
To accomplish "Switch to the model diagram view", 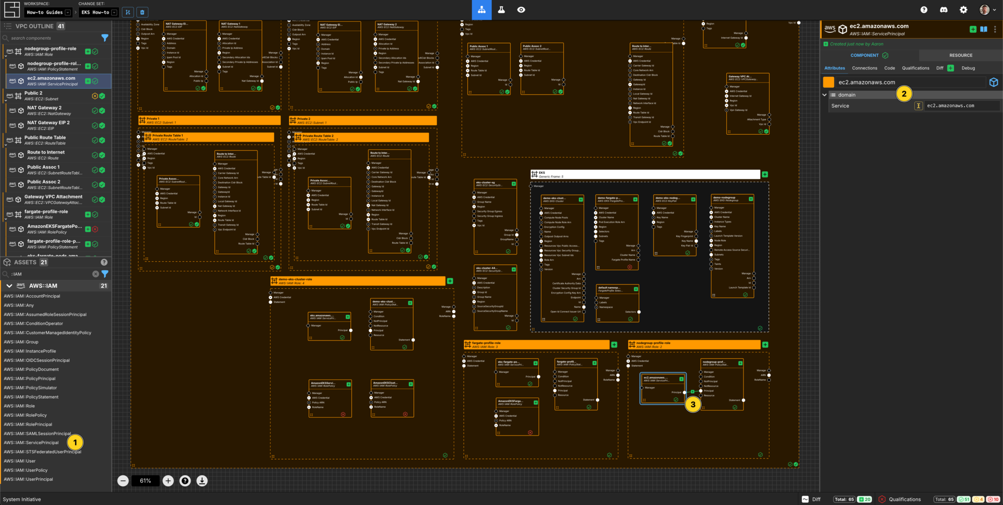I will tap(481, 10).
